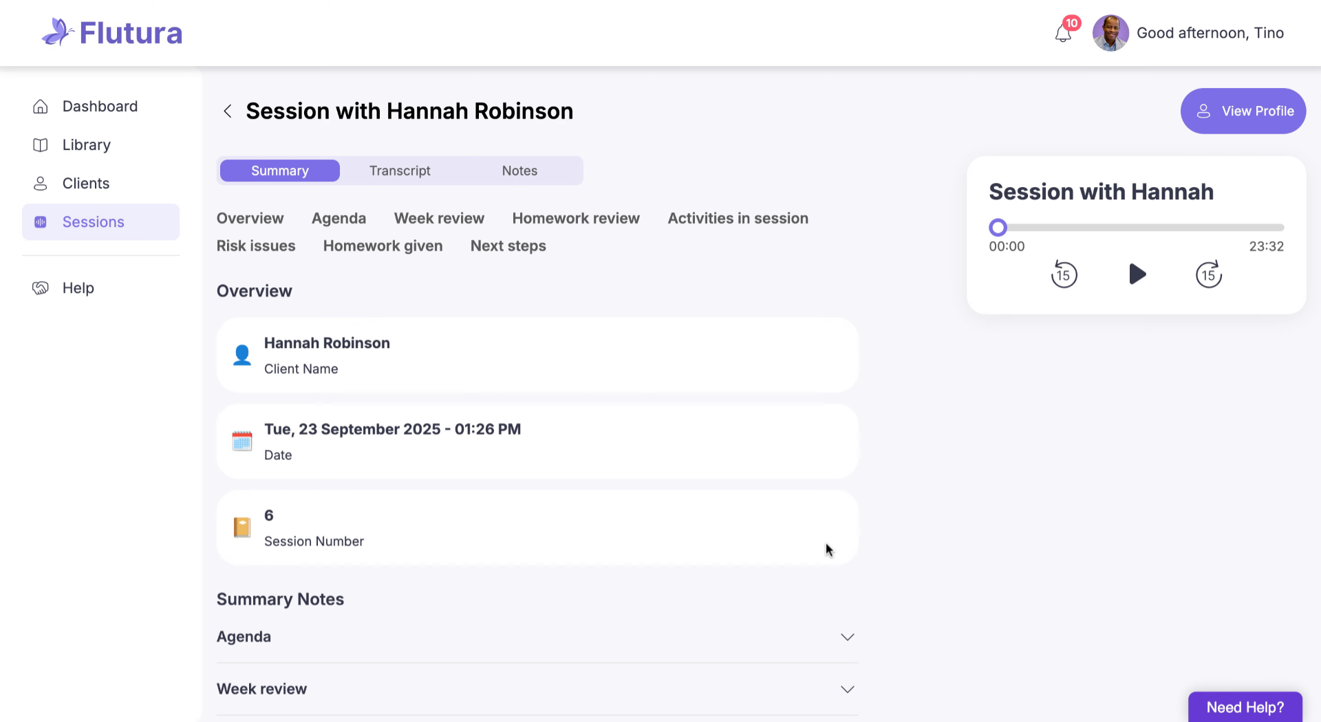The width and height of the screenshot is (1321, 722).
Task: Switch to the Transcript tab
Action: (400, 171)
